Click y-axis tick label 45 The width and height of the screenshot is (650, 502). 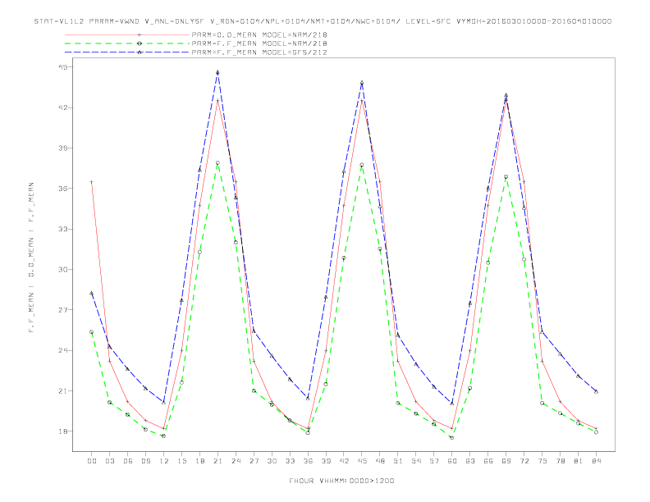click(x=62, y=67)
